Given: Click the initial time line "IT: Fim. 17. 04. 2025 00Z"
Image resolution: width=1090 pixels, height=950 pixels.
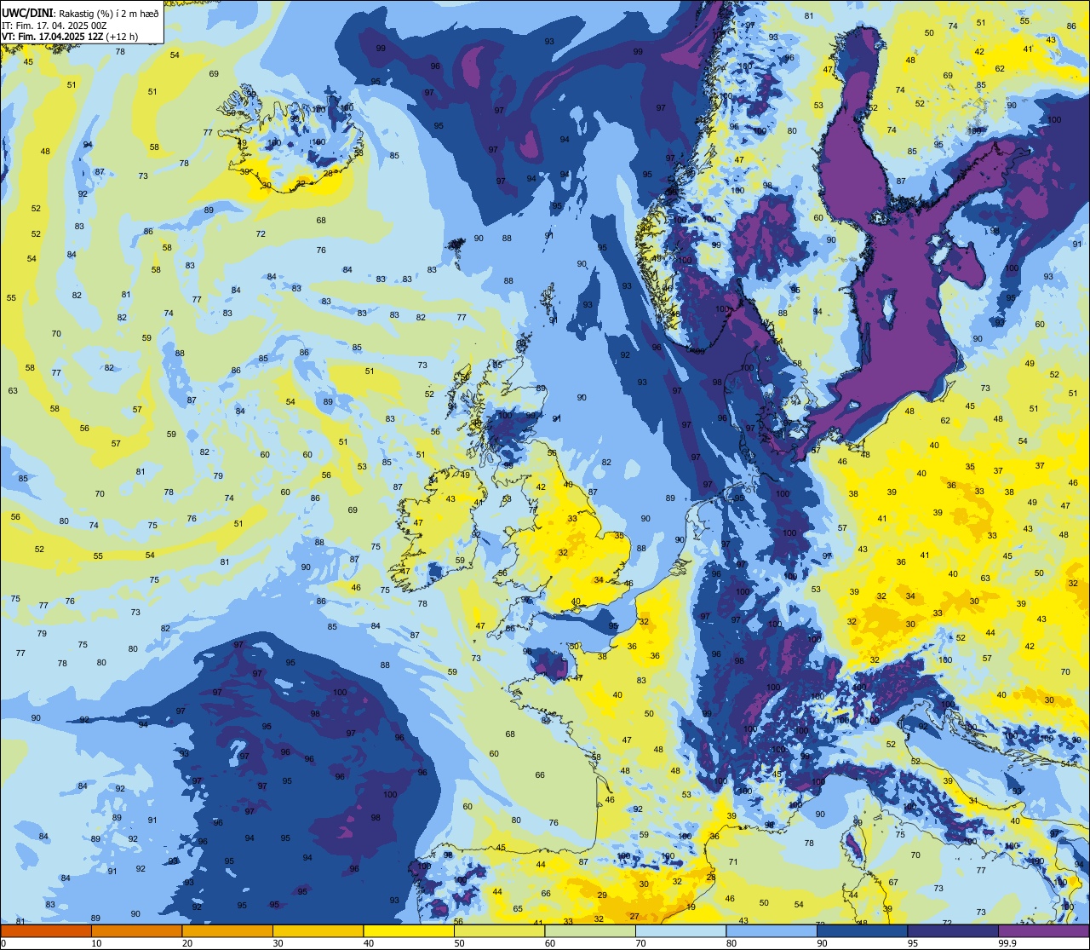Looking at the screenshot, I should coord(54,25).
